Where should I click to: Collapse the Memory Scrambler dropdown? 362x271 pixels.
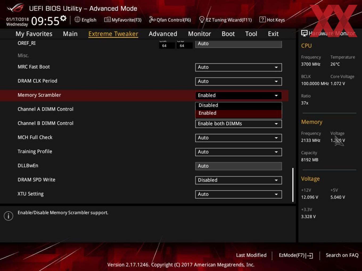coord(238,95)
